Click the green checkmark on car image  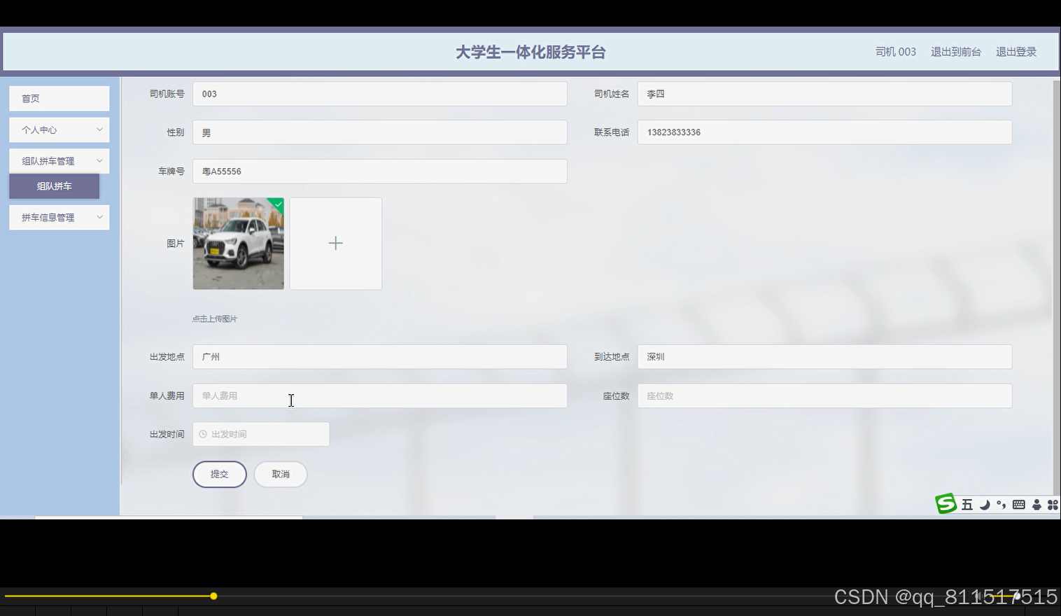click(x=279, y=204)
